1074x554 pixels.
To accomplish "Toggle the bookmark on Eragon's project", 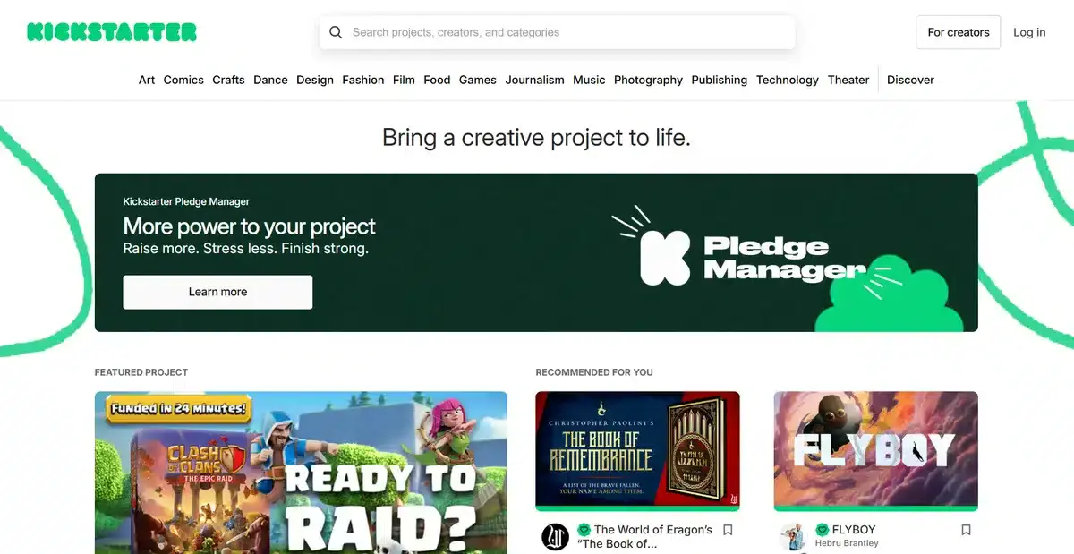I will tap(727, 530).
